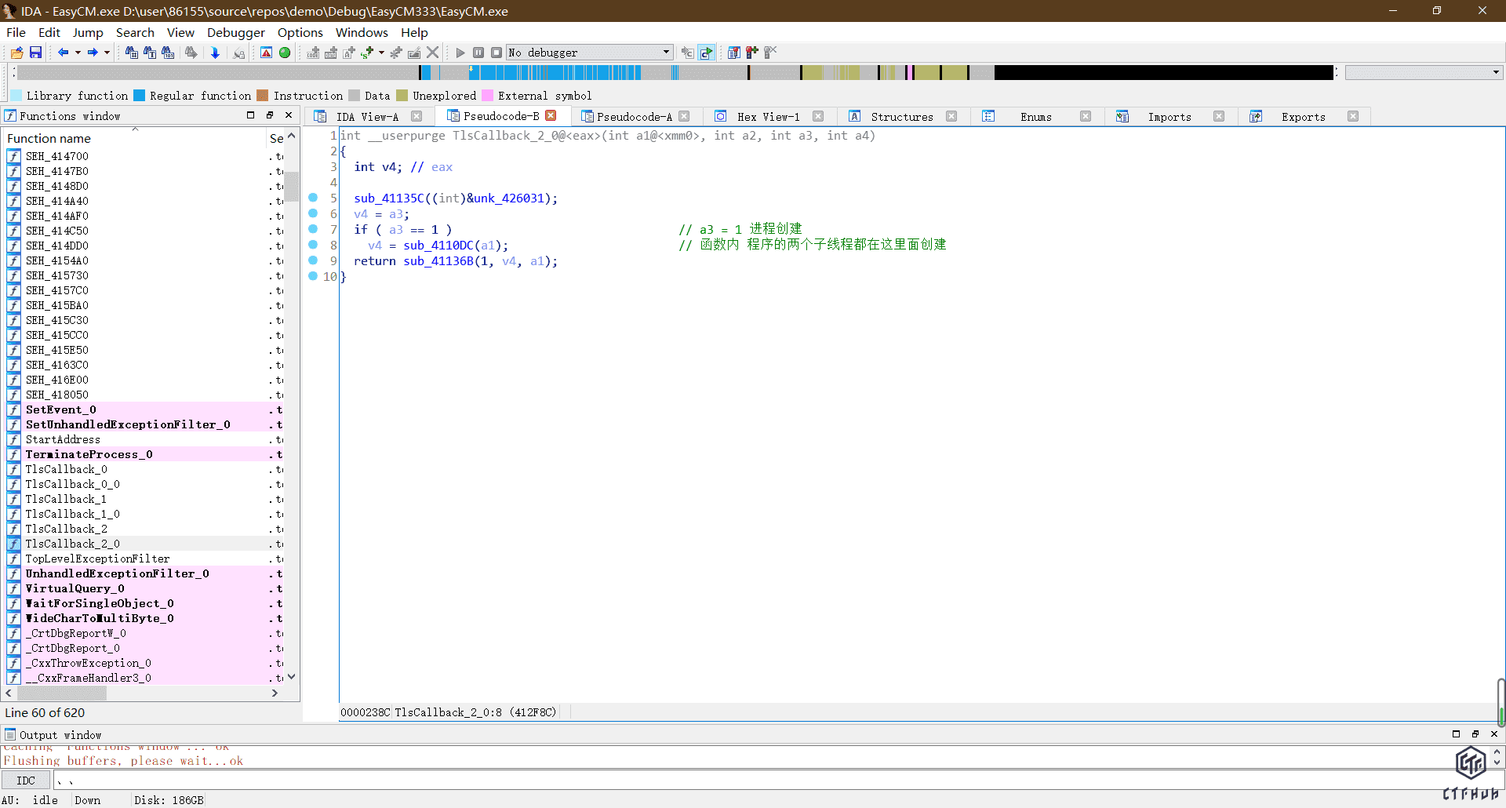This screenshot has height=808, width=1506.
Task: Open the No debugger dropdown
Action: [666, 53]
